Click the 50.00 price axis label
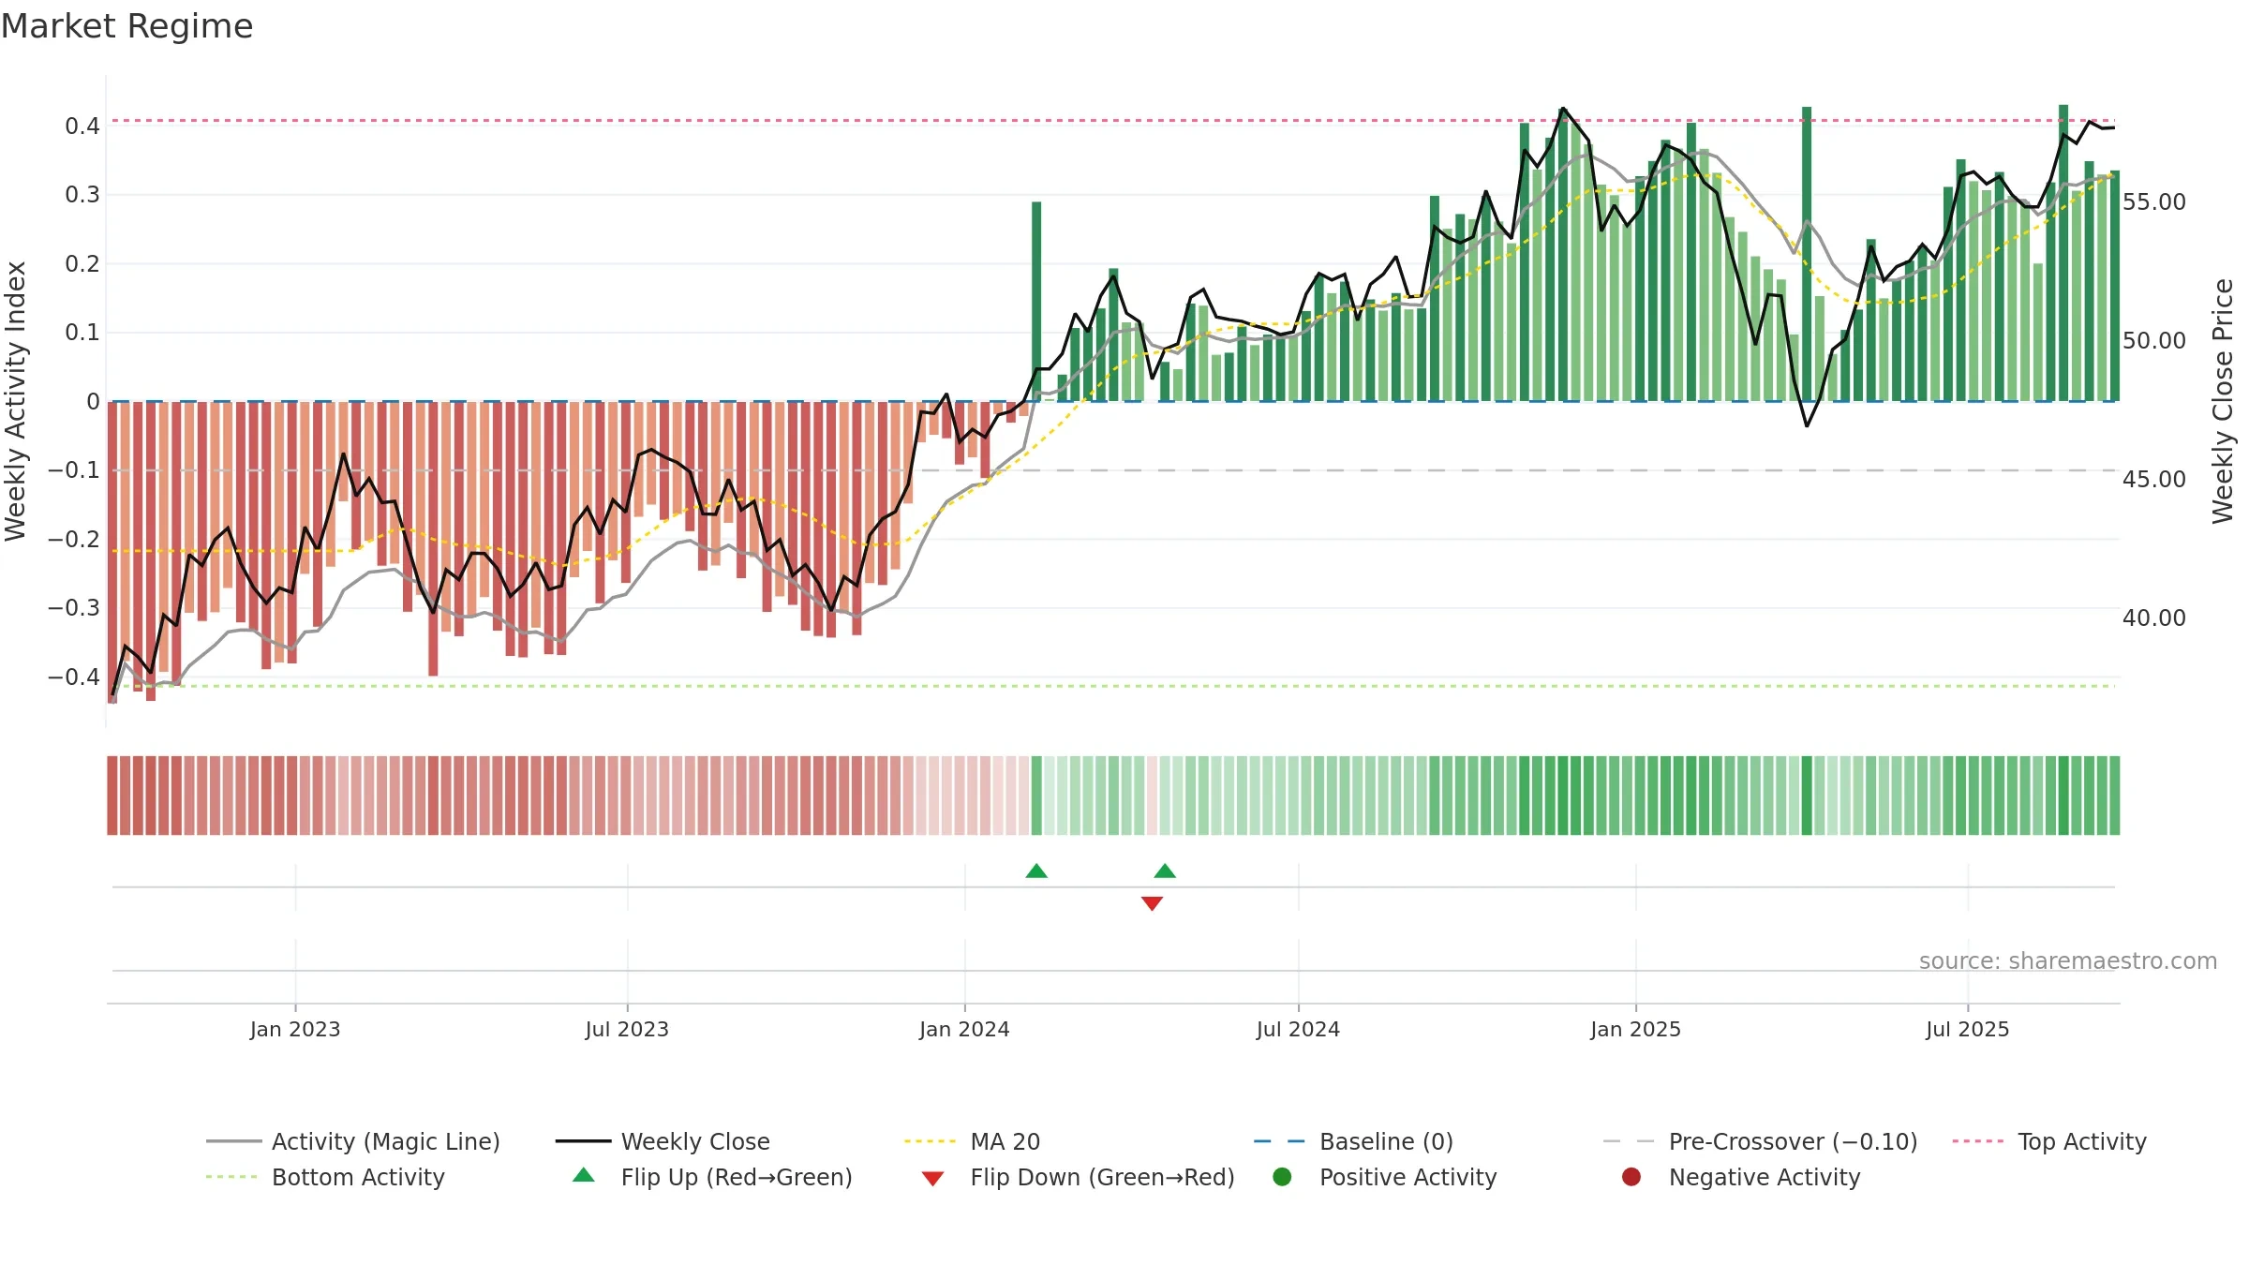 click(x=2153, y=341)
